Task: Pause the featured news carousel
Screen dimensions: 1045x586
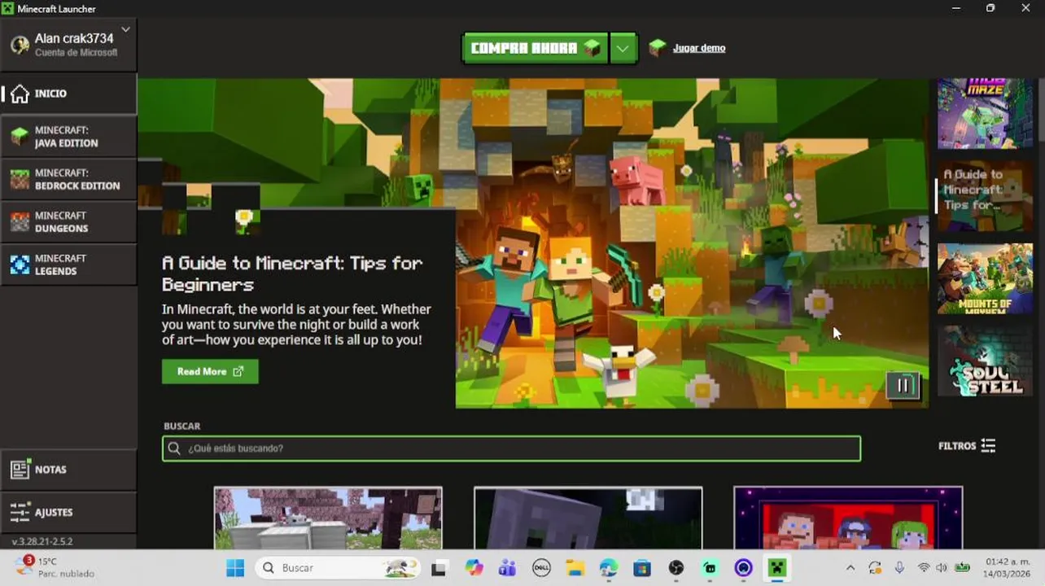Action: tap(903, 386)
